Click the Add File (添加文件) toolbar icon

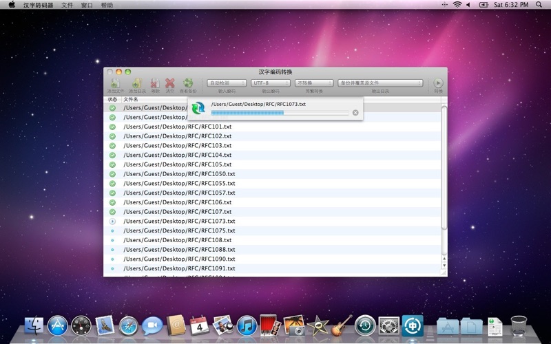click(115, 83)
